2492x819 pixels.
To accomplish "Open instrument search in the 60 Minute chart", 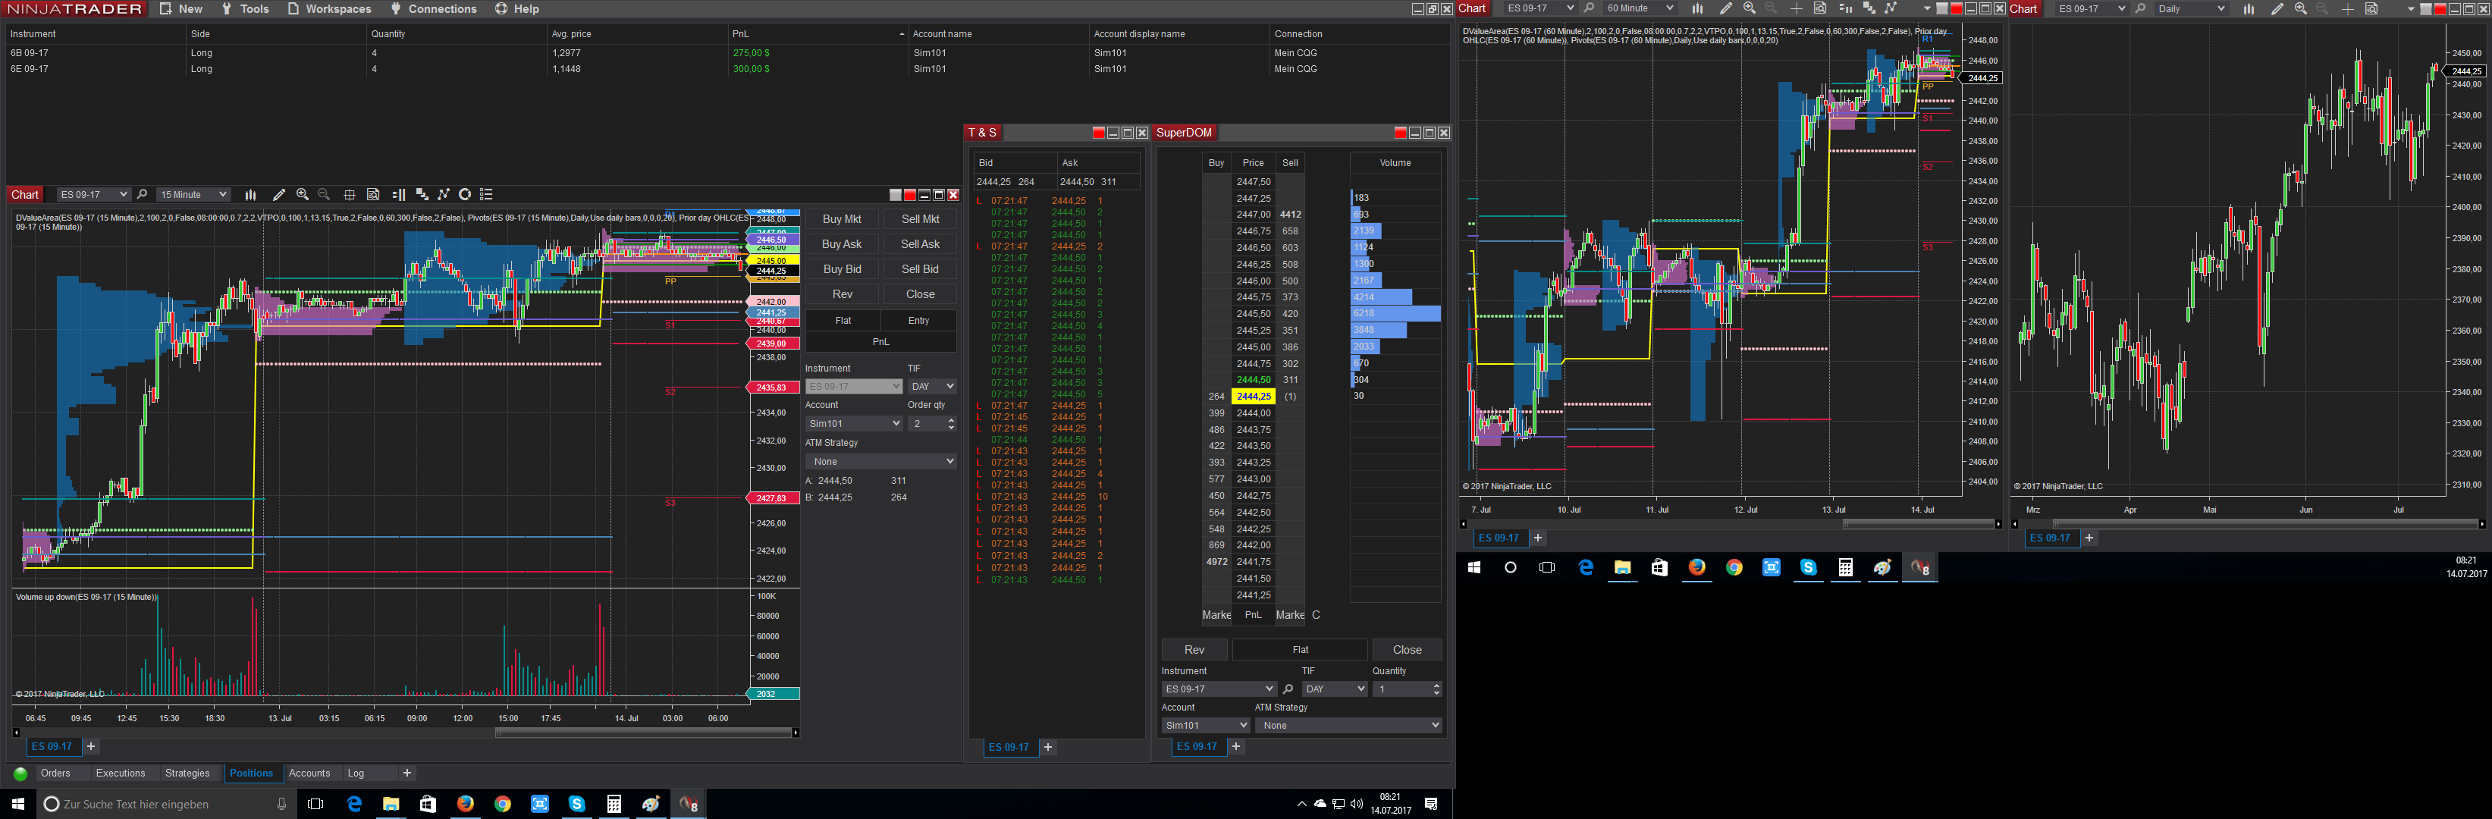I will [1589, 8].
